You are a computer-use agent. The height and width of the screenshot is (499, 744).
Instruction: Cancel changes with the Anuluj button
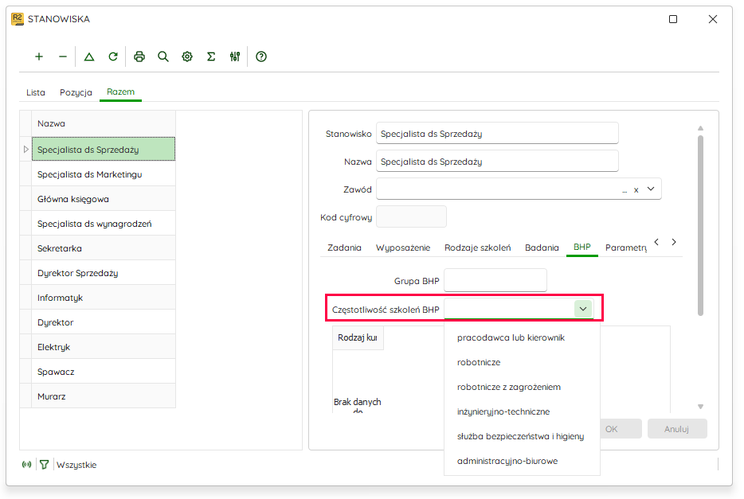676,429
